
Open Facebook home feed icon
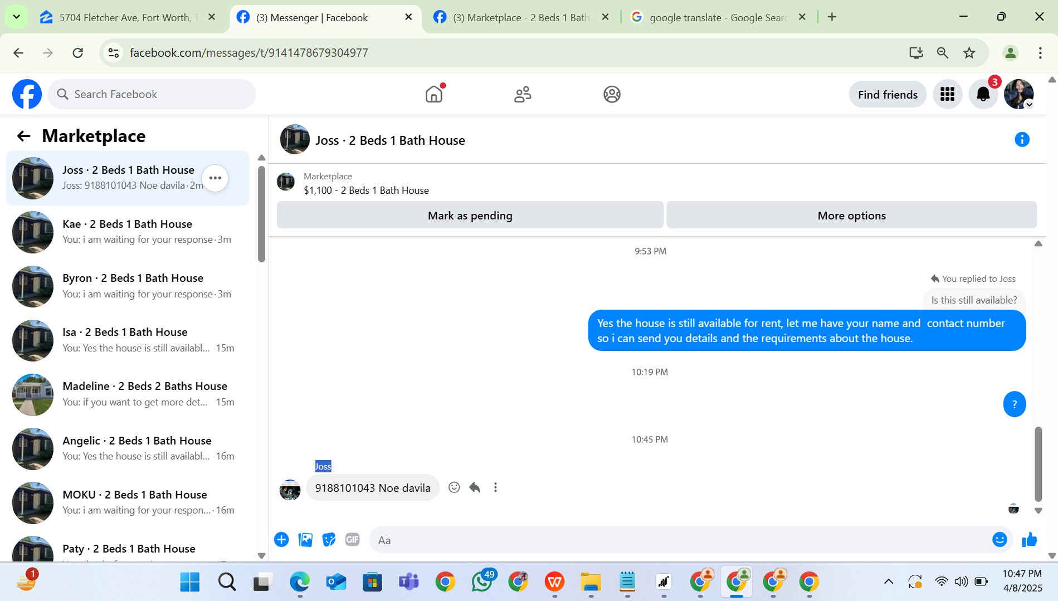[434, 94]
